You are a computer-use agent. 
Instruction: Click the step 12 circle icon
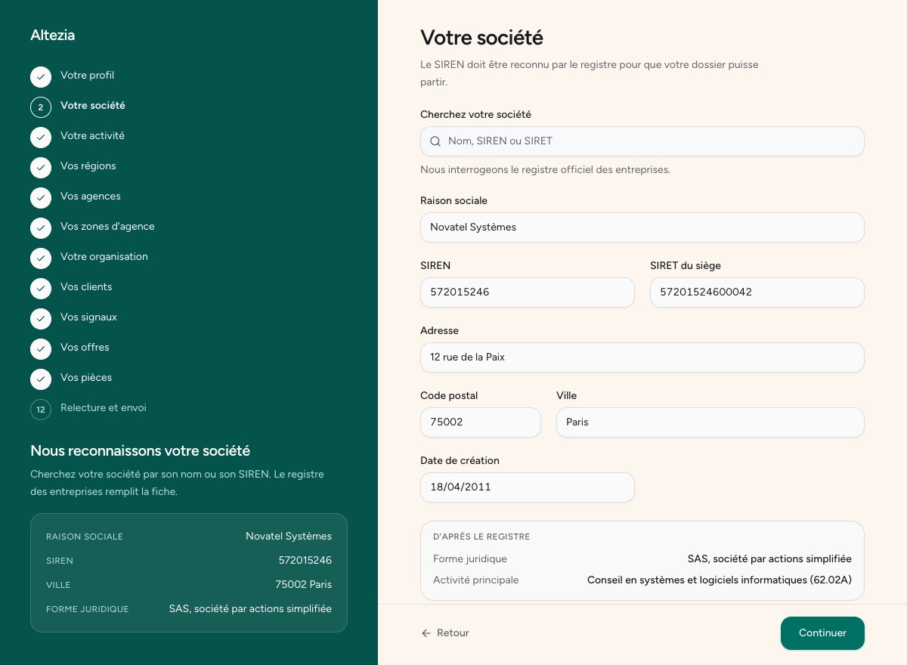pos(41,410)
